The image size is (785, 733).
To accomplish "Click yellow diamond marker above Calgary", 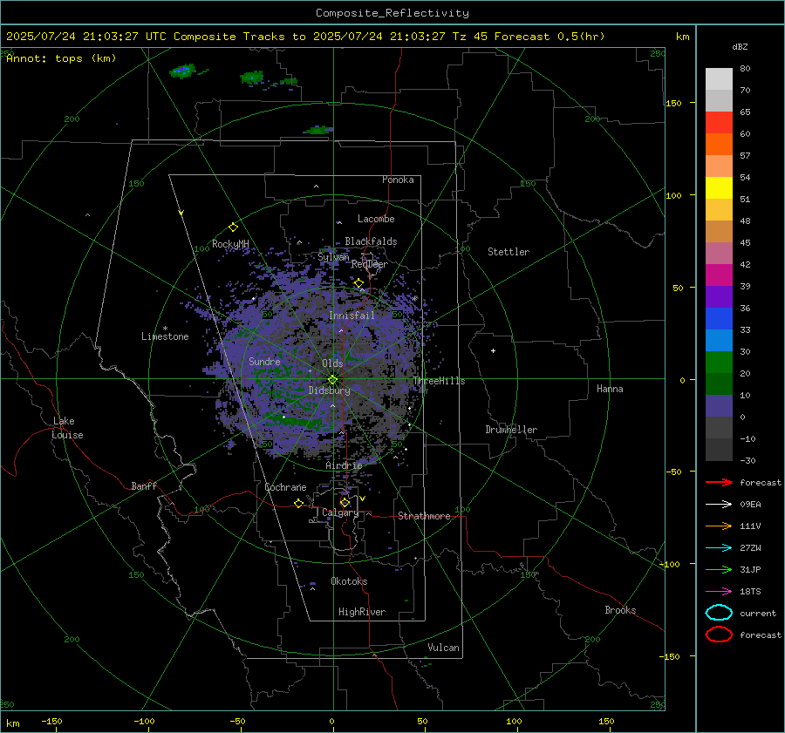I will click(345, 502).
